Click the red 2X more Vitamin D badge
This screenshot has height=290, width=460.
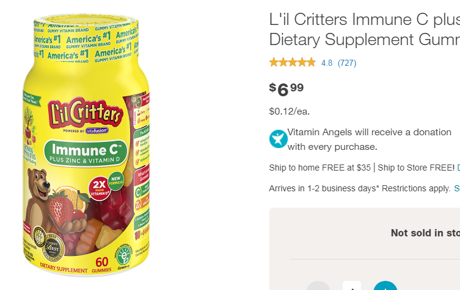(100, 188)
